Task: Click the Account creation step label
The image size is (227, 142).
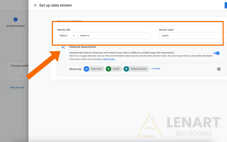Action: click(16, 26)
